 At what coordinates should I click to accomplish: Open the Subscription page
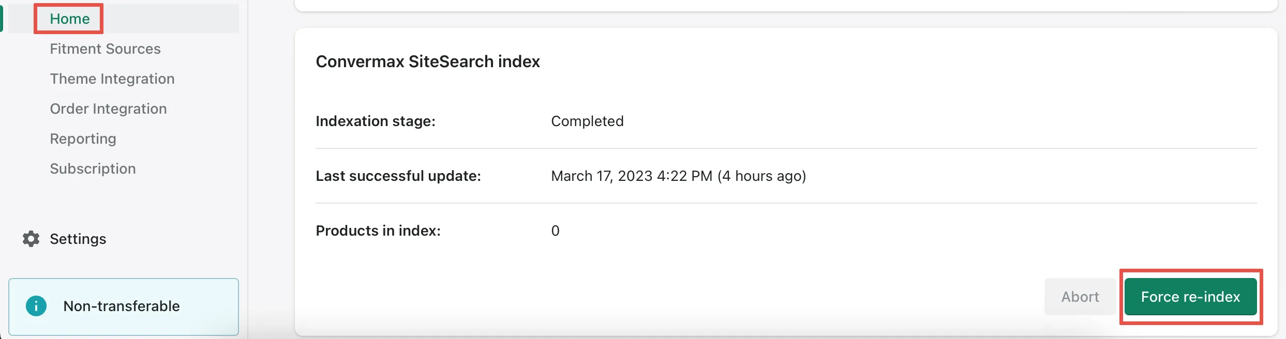[x=93, y=168]
